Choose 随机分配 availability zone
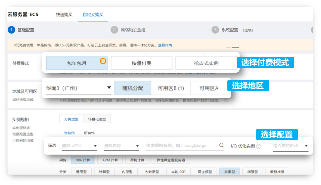 click(133, 88)
